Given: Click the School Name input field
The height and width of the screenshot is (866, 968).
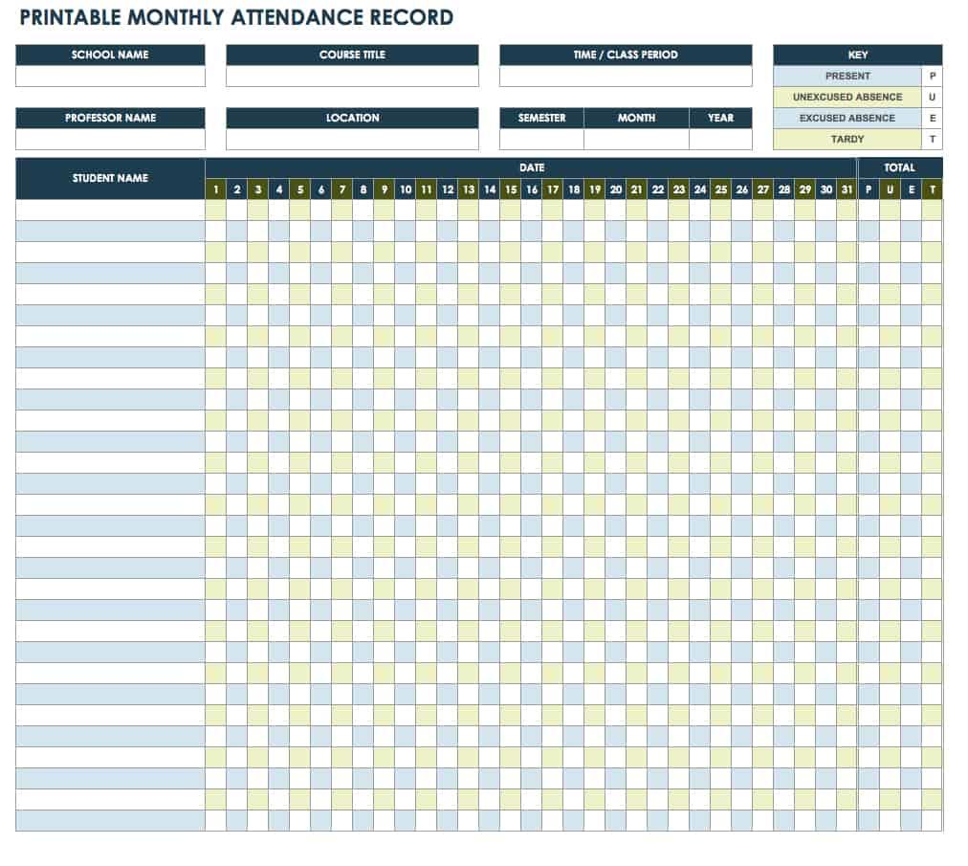Looking at the screenshot, I should point(110,75).
